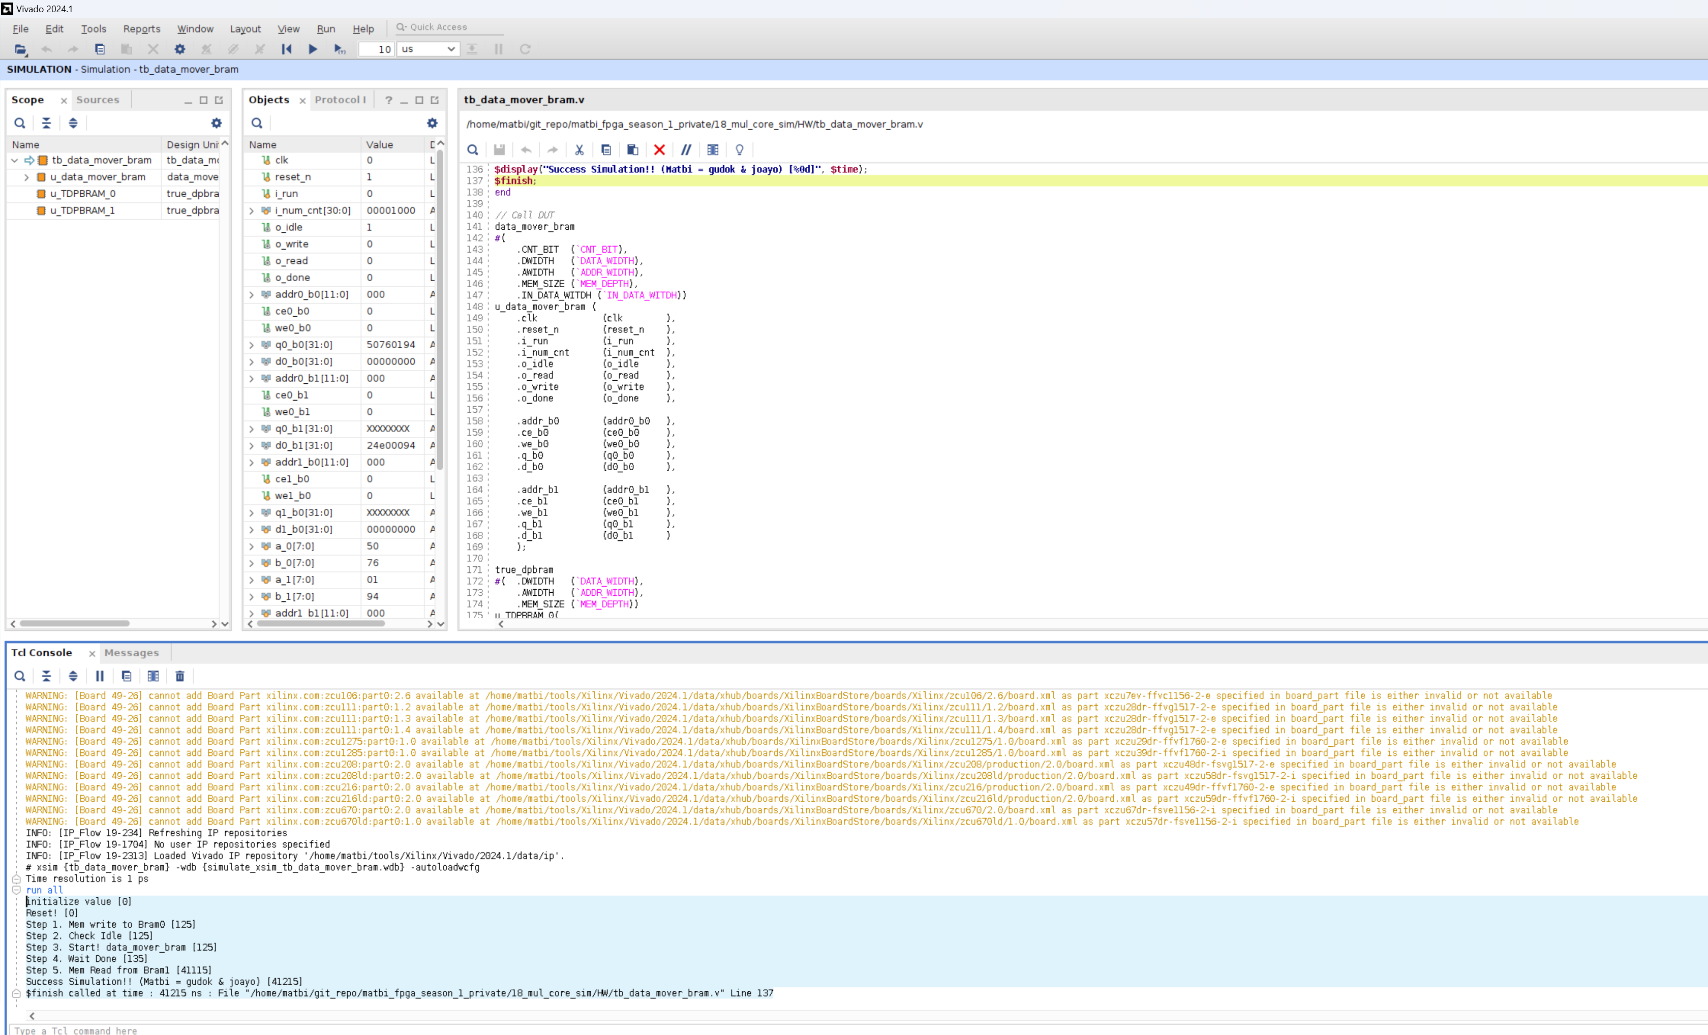Click the Tcl command input field

pos(858,1030)
